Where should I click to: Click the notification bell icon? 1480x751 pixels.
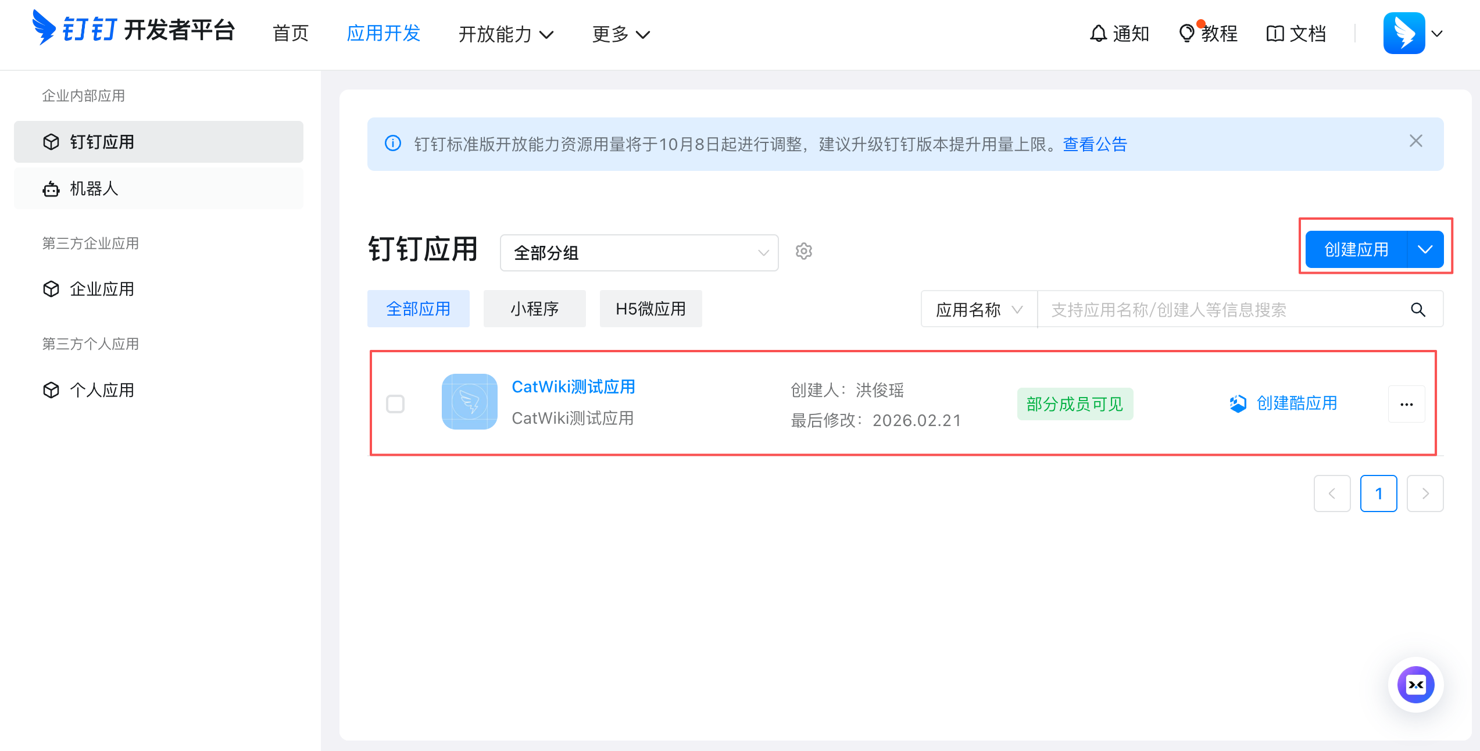1098,34
